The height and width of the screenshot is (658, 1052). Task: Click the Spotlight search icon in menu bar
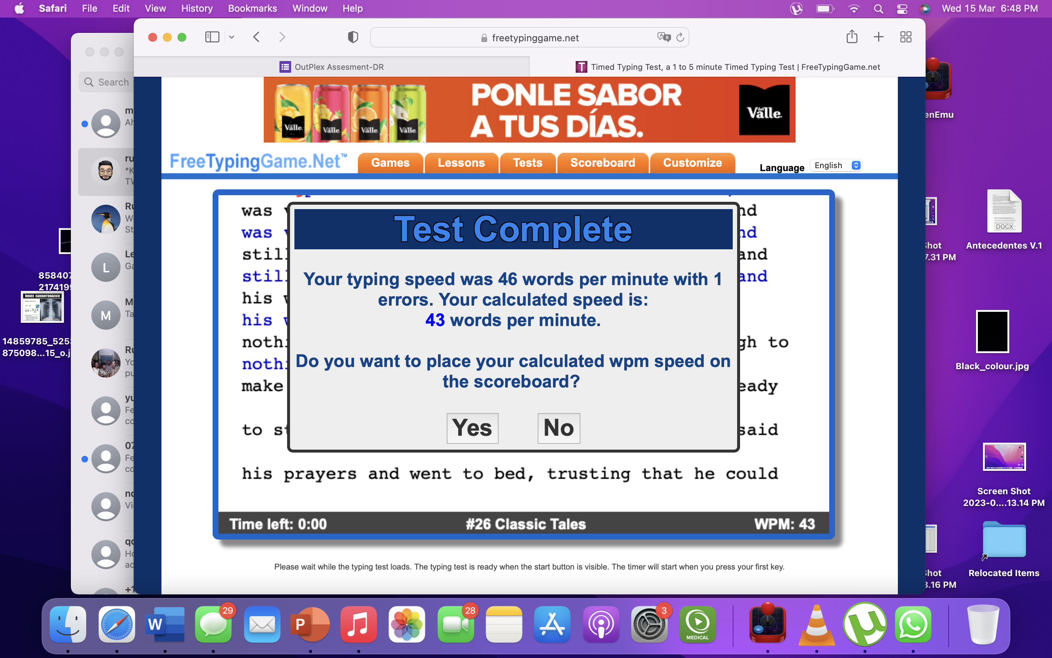pyautogui.click(x=878, y=9)
